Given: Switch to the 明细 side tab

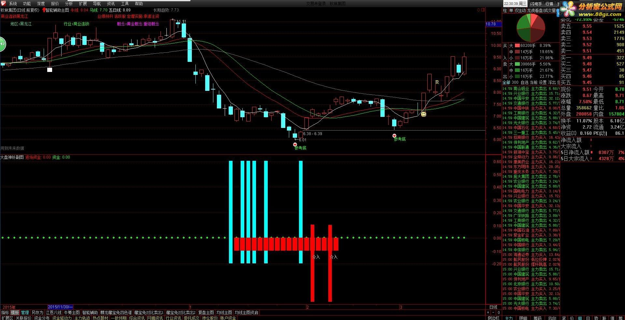Looking at the screenshot, I should [x=523, y=318].
